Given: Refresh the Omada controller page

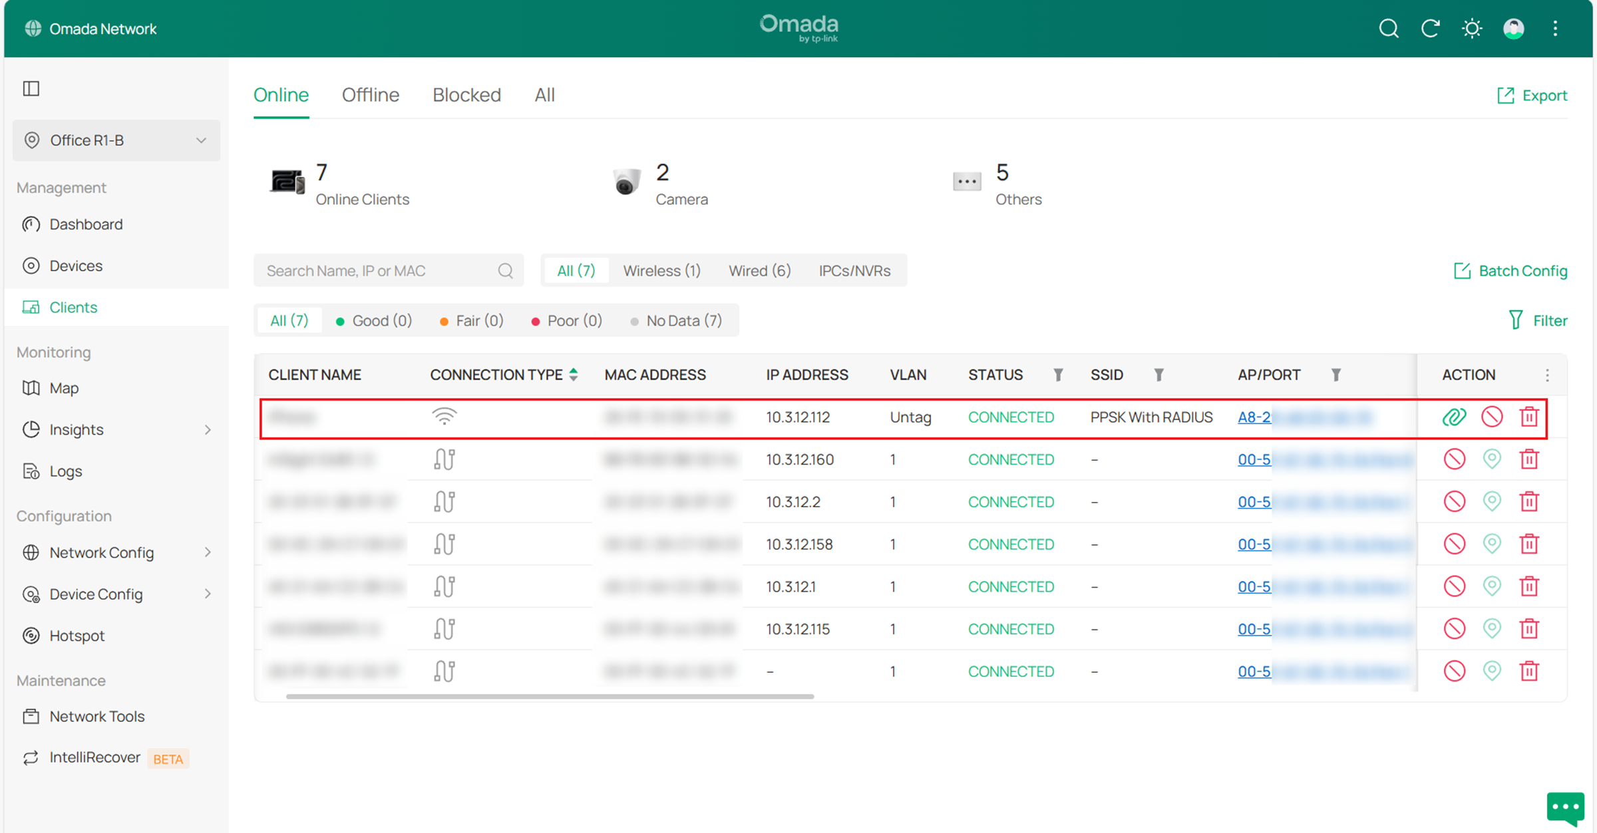Looking at the screenshot, I should (x=1431, y=29).
